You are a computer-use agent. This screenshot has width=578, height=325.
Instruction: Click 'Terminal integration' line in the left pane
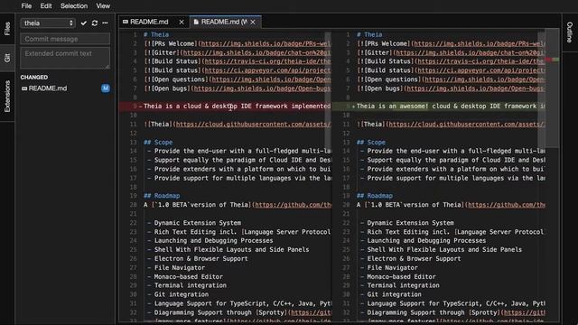191,285
